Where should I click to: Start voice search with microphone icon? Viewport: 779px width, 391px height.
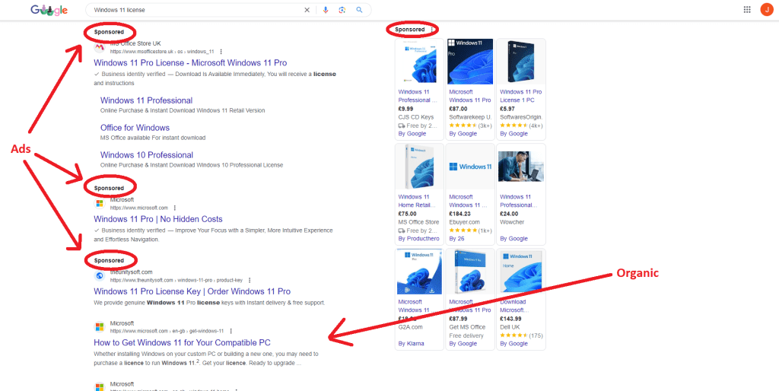click(326, 10)
